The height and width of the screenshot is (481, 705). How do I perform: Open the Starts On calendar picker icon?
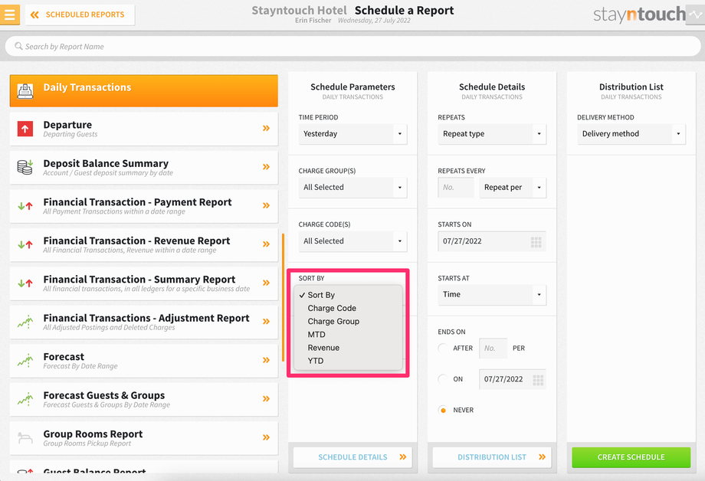(x=536, y=242)
